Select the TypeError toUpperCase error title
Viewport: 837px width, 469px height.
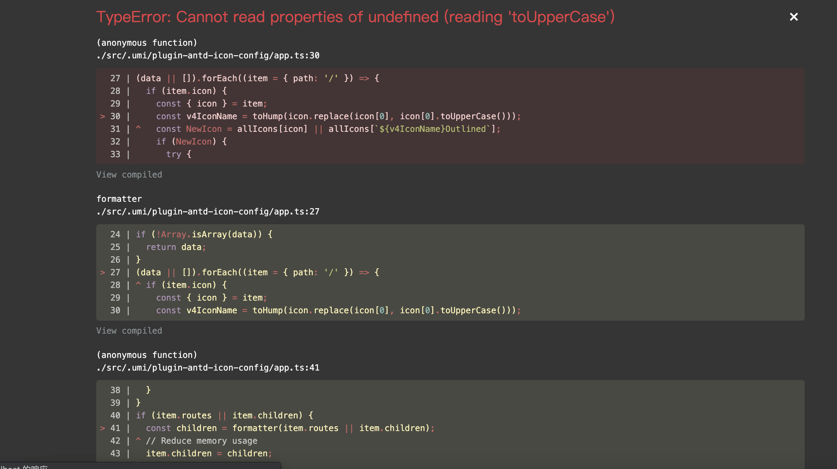click(x=356, y=17)
